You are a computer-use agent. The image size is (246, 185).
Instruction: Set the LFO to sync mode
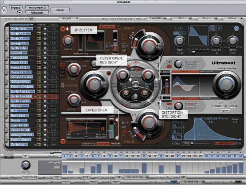[x=176, y=33]
